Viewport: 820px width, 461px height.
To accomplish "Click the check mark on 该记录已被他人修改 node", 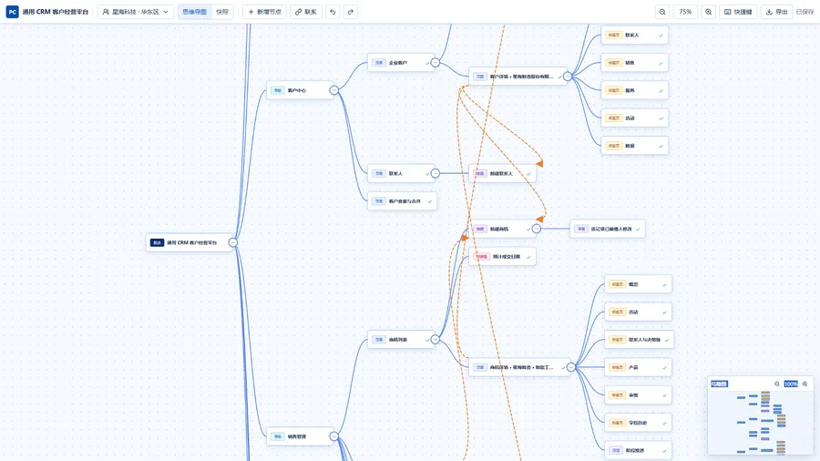I will pos(638,230).
